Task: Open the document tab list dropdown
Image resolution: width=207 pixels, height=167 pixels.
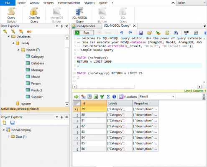Action: point(204,26)
